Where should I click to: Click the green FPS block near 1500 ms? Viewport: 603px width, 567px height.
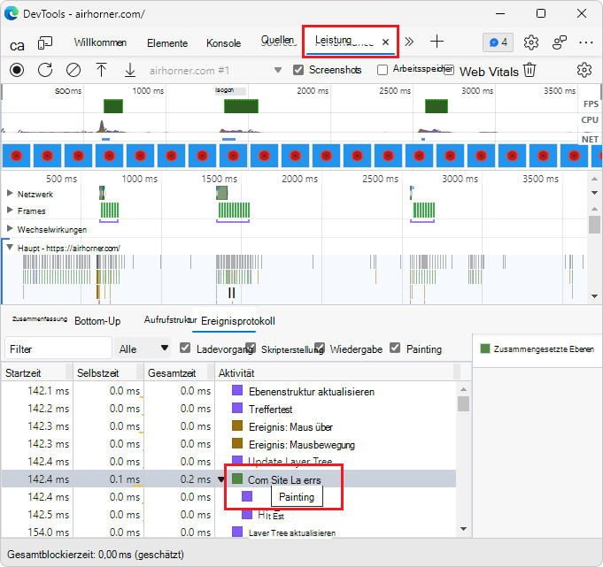point(241,106)
